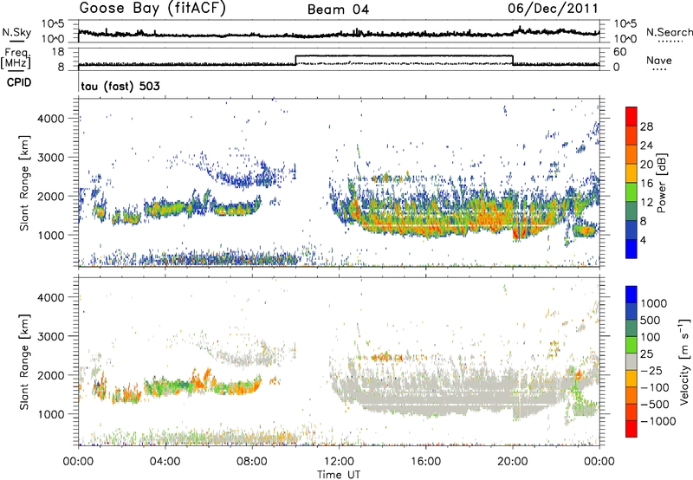Pick the grey -25 to 25 velocity segment
693x480 pixels.
coord(631,361)
